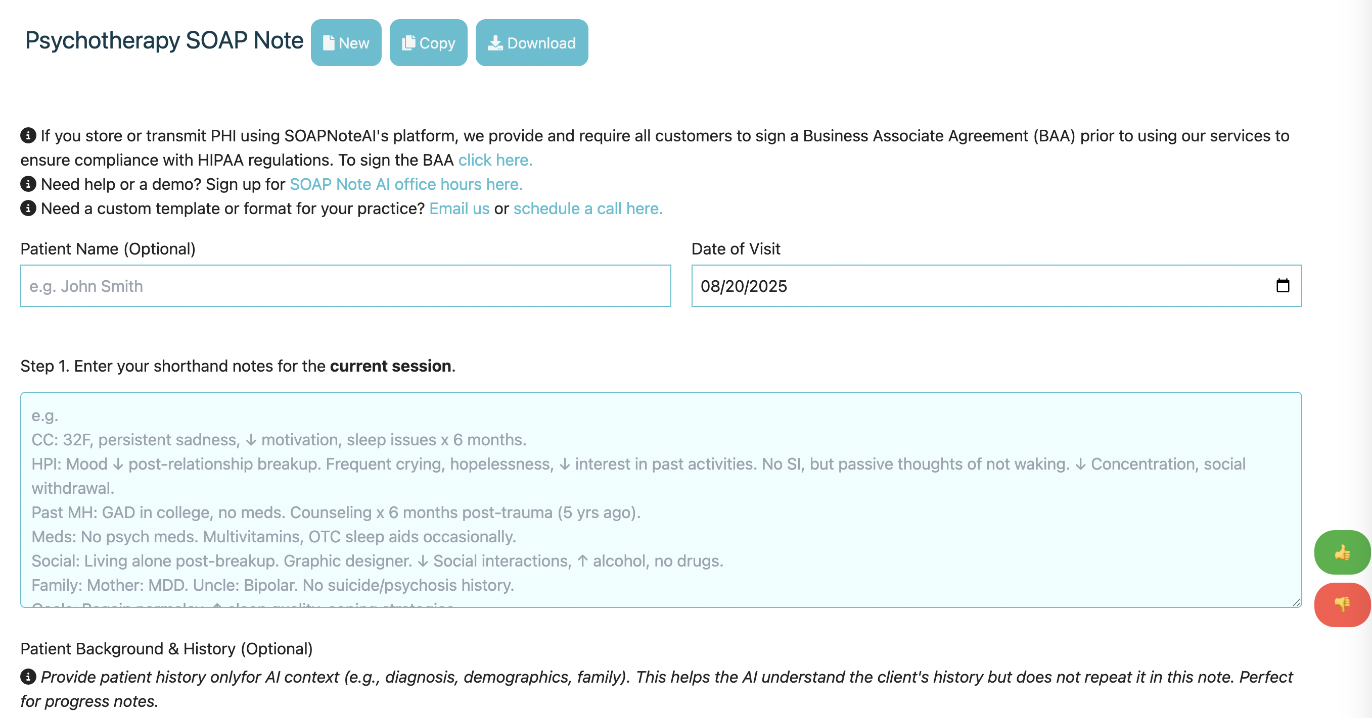Click 'click here' to sign the BAA
This screenshot has width=1372, height=718.
(494, 160)
